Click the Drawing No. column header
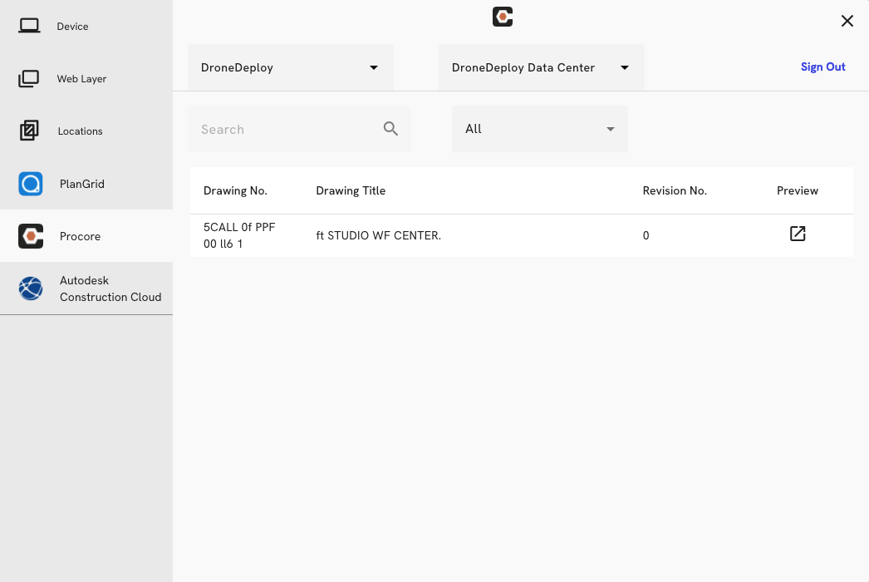The width and height of the screenshot is (869, 582). point(235,191)
